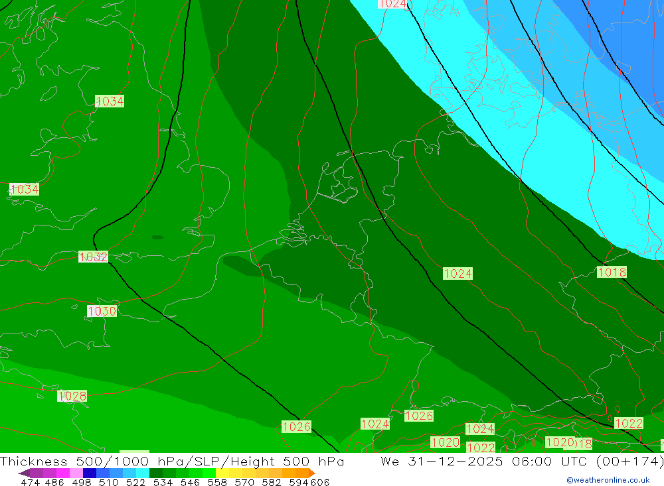Click the brightest lime green legend swatch
The width and height of the screenshot is (664, 486).
(x=209, y=473)
